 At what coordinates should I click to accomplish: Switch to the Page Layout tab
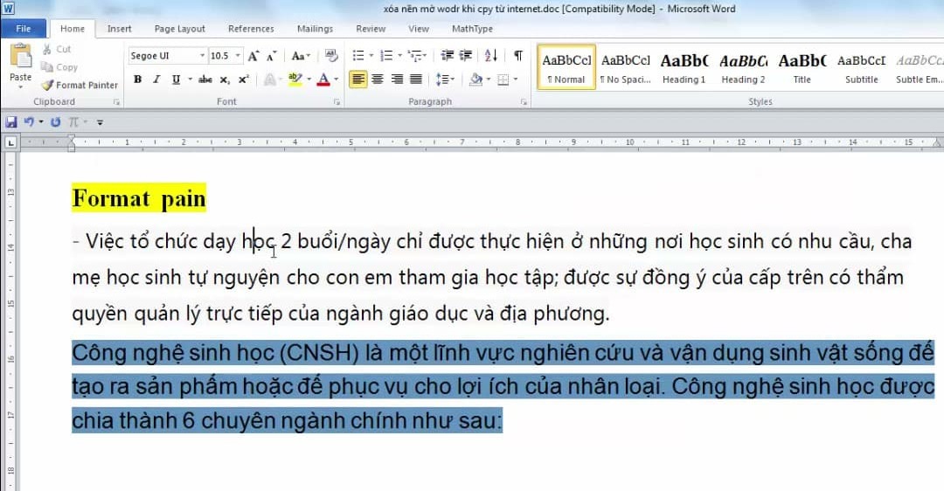[x=179, y=29]
